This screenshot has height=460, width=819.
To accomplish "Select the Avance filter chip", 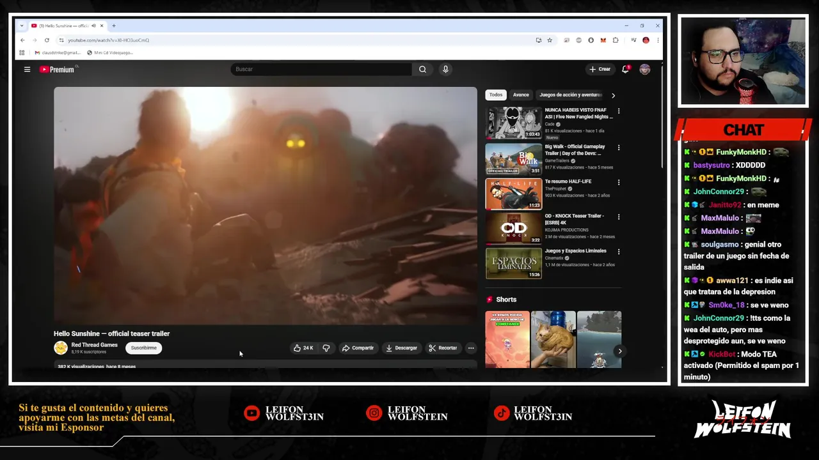I will coord(521,95).
